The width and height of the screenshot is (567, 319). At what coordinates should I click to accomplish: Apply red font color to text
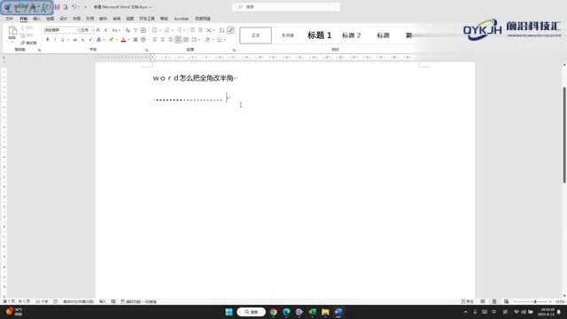[123, 40]
